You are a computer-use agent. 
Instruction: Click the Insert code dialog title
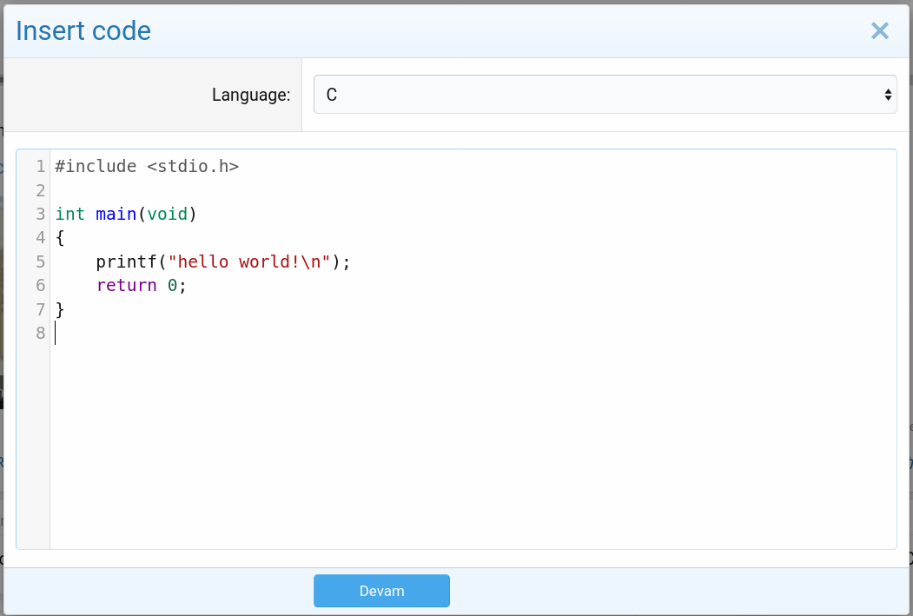(83, 31)
